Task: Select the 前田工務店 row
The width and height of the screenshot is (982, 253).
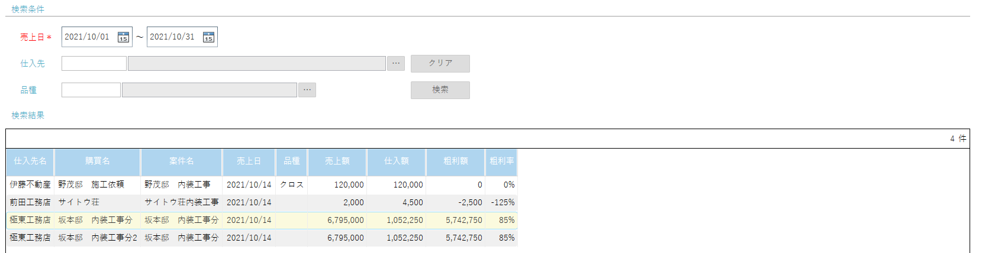Action: pos(30,202)
